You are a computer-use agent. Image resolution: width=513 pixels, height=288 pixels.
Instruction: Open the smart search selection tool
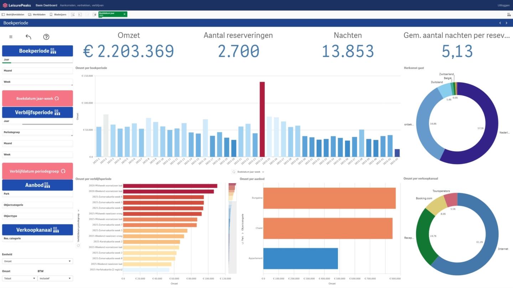click(73, 15)
